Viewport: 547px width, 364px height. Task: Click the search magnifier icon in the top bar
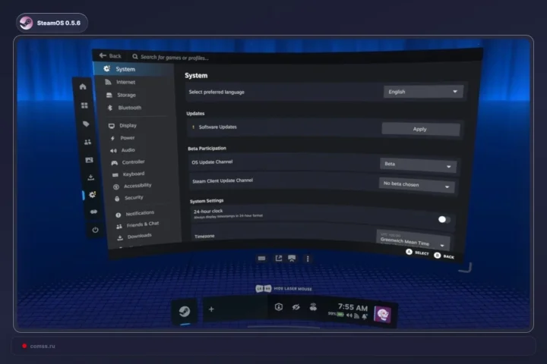135,56
